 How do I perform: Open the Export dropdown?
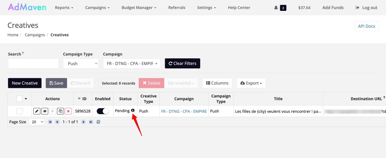tap(251, 83)
